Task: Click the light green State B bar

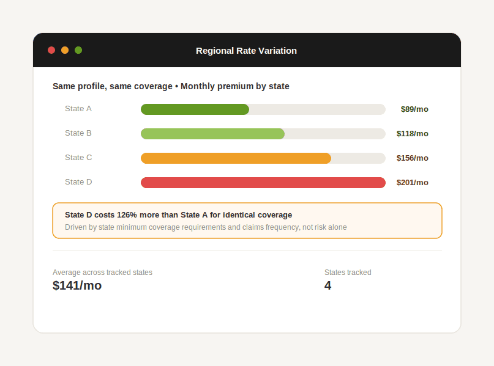Action: 212,134
